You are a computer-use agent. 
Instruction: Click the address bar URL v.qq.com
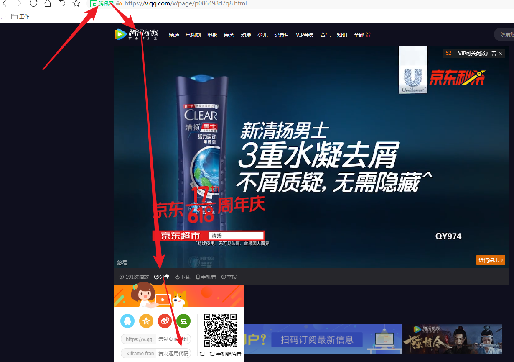coord(186,3)
